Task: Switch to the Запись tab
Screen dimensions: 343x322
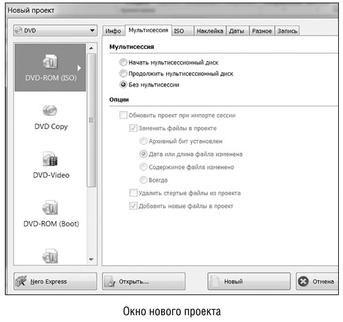Action: point(287,31)
